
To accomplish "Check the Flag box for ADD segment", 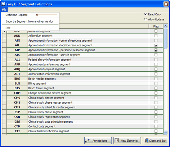I will point(156,36).
